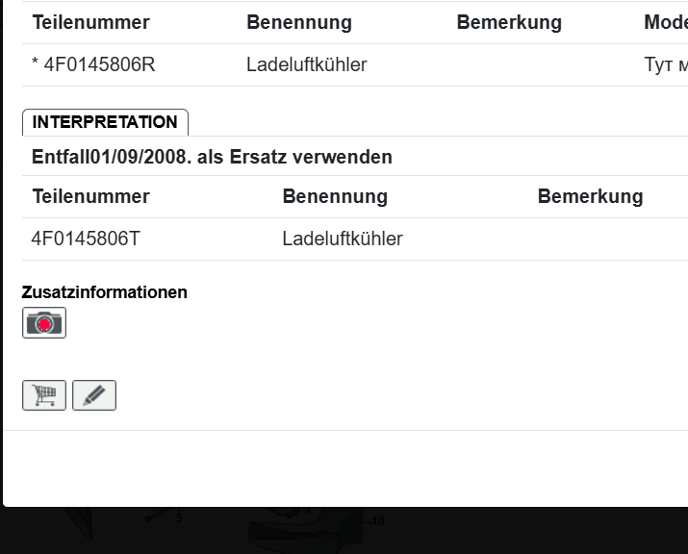Click callout number 5 in the diagram
Screen dimensions: 688x554
tap(179, 518)
